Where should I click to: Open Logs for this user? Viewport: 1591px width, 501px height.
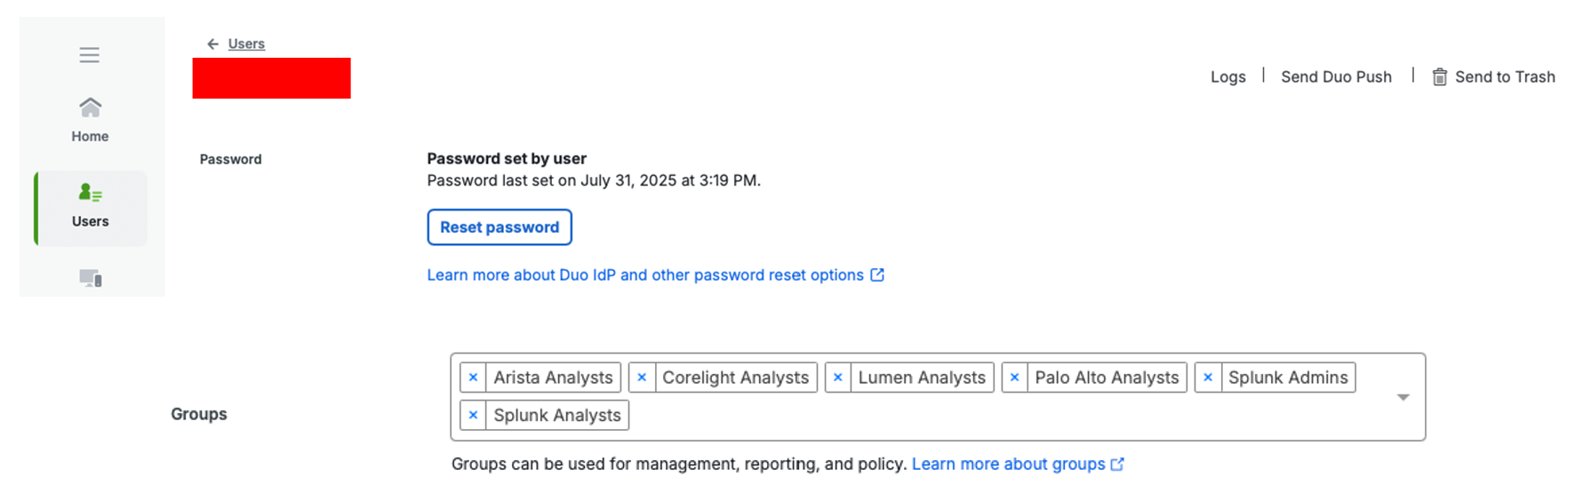click(x=1227, y=77)
